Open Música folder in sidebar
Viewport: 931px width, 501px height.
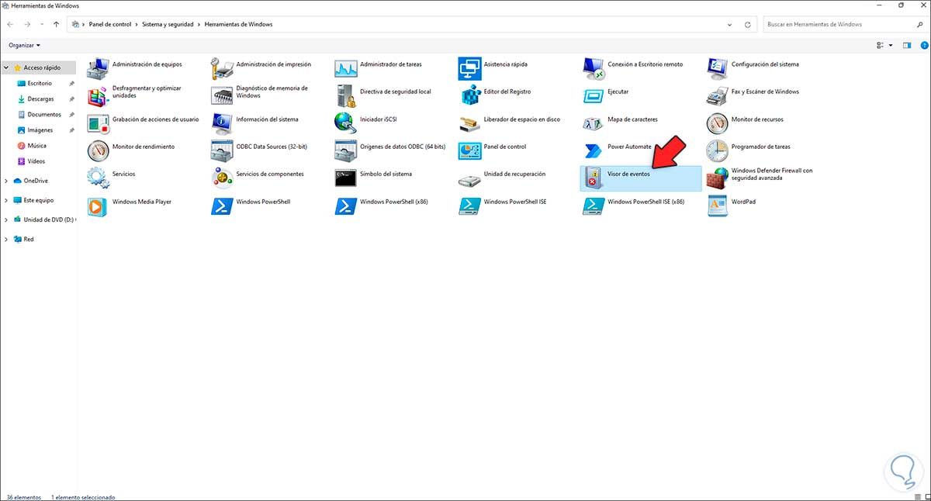[36, 146]
